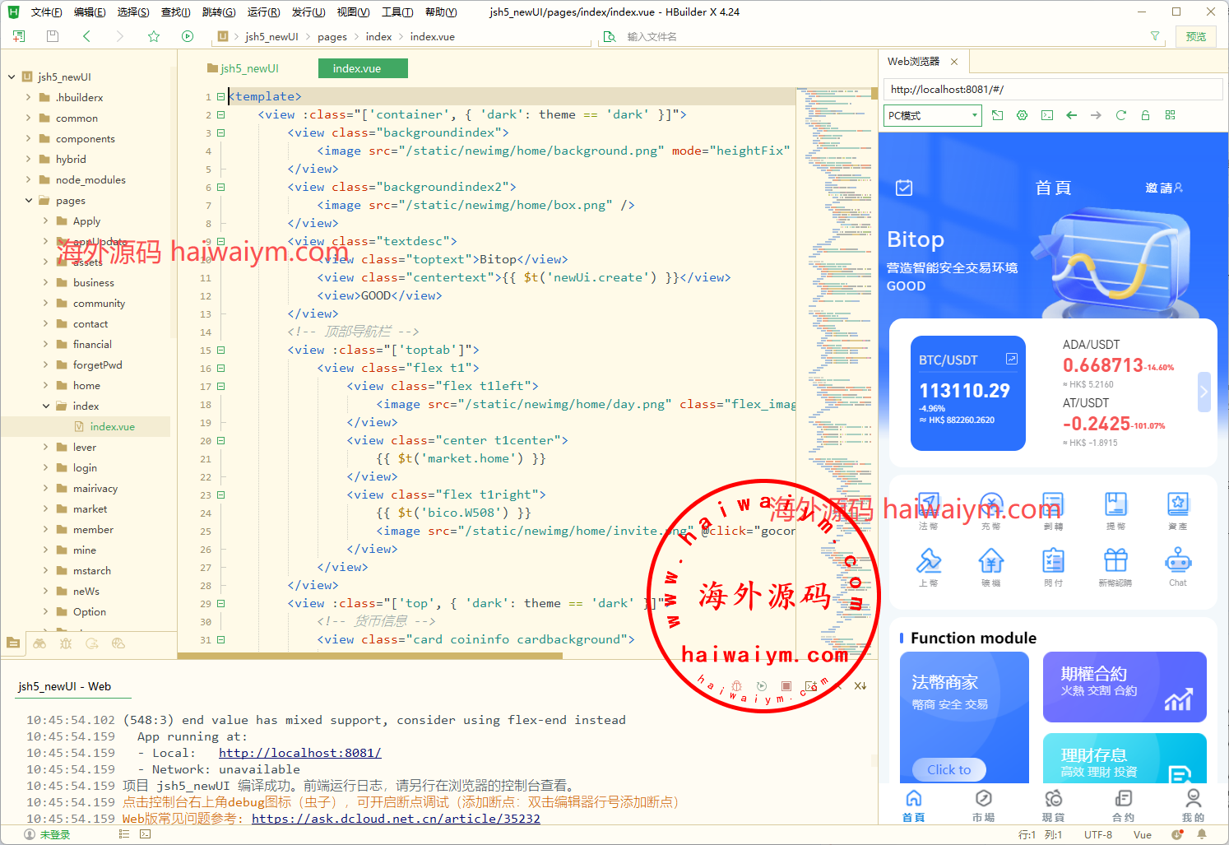Viewport: 1229px width, 845px height.
Task: Click the terminal icon in status bar
Action: [146, 834]
